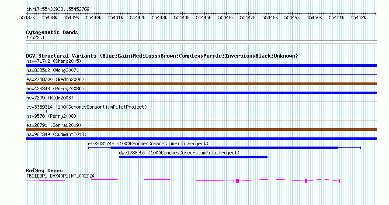Open variant esv3389314 label in DGV track
Viewport: 389px width, 205px height.
pos(87,107)
